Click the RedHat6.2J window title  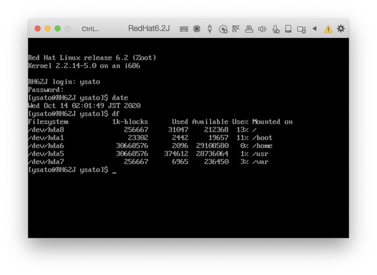[149, 29]
